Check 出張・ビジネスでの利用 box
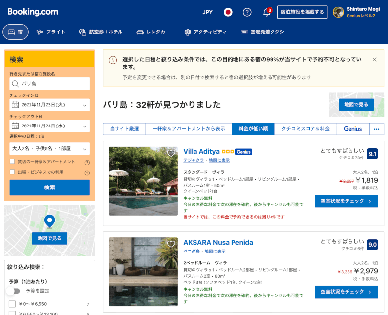The image size is (388, 315). click(x=12, y=172)
